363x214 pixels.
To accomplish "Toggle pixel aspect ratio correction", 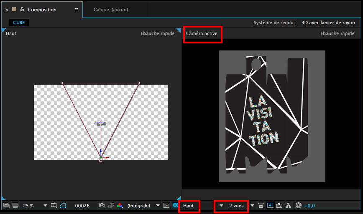I will 261,206.
